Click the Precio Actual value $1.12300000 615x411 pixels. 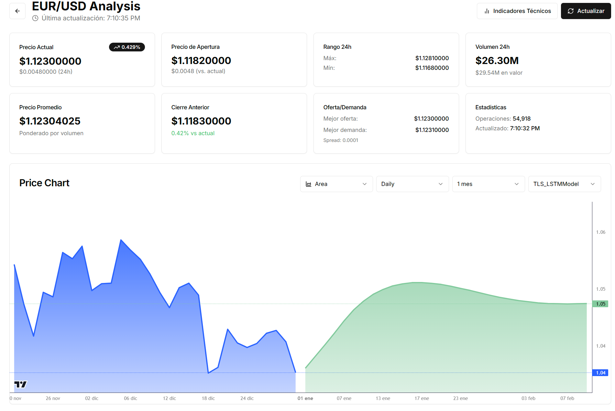(50, 61)
